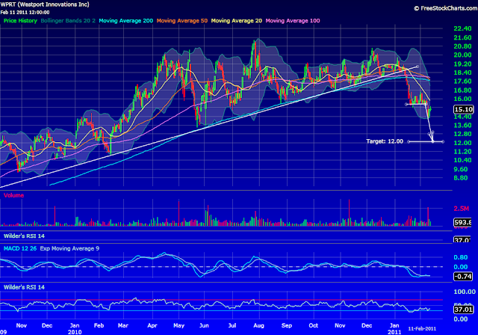Image resolution: width=478 pixels, height=335 pixels.
Task: Click the volume value tag 593.8
Action: click(463, 222)
